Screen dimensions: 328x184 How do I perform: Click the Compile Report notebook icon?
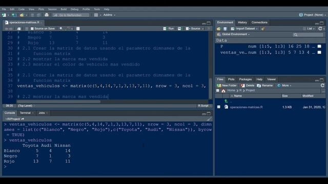[78, 29]
